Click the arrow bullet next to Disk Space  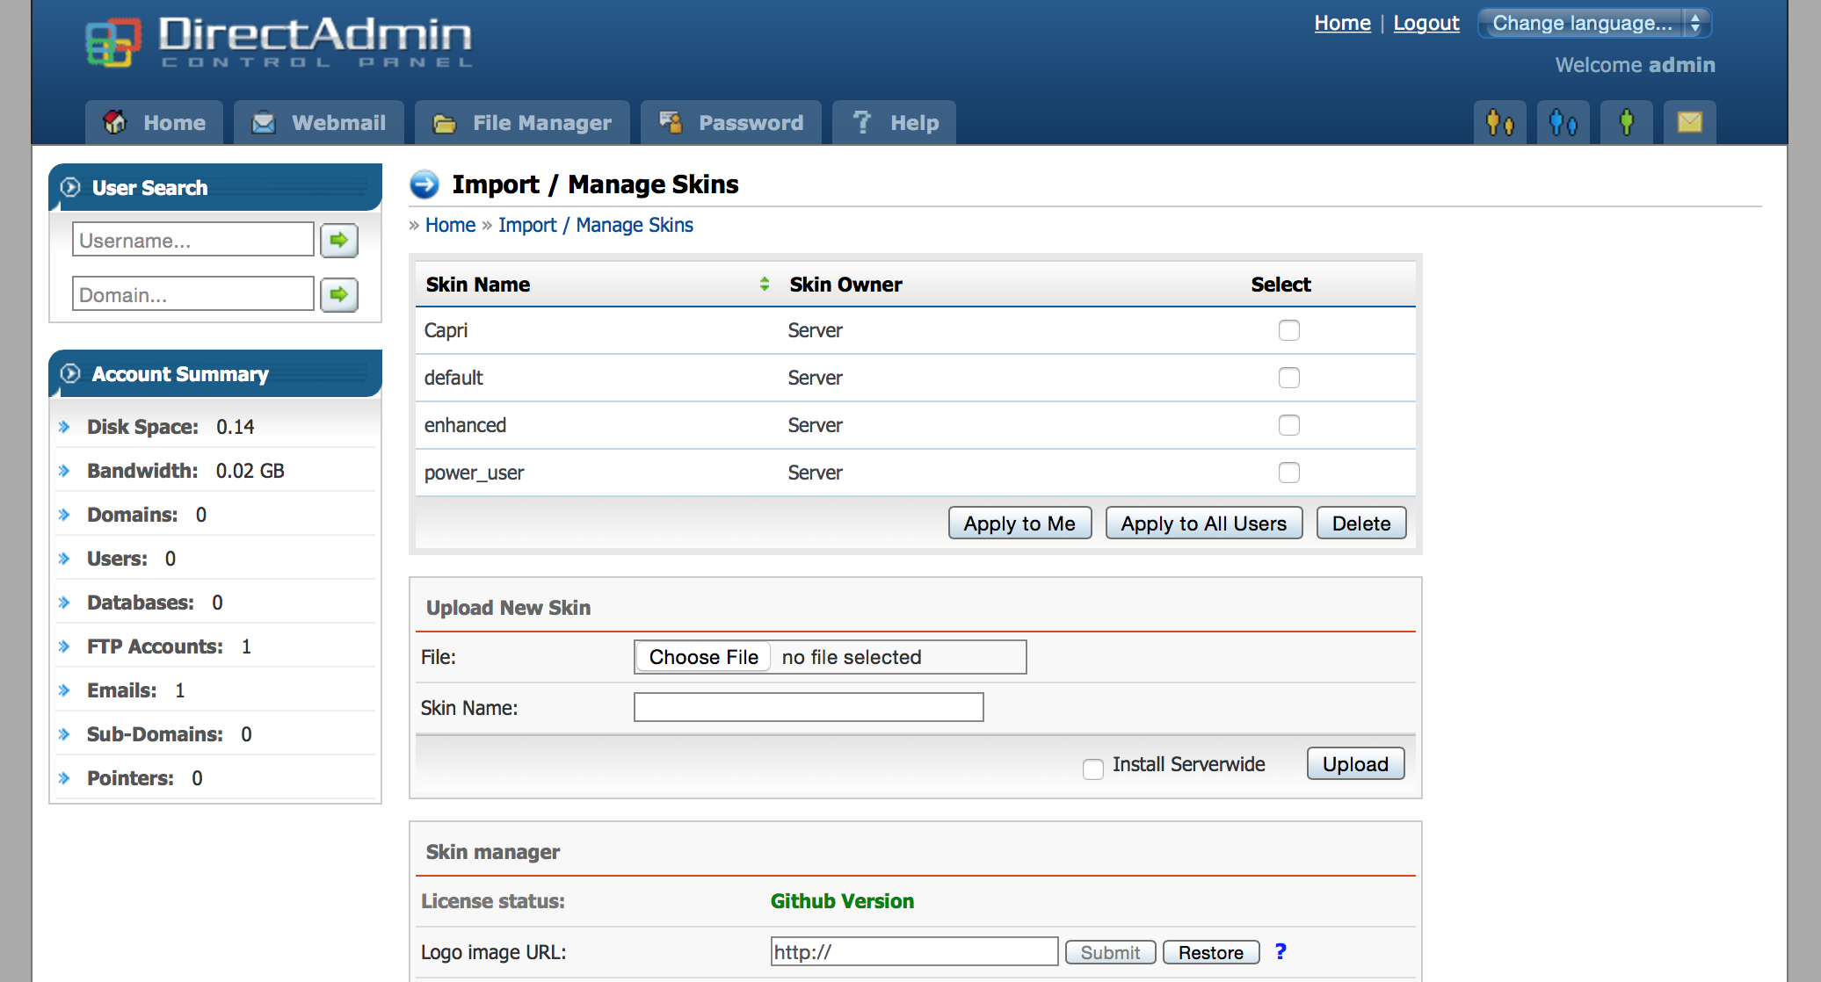(64, 427)
